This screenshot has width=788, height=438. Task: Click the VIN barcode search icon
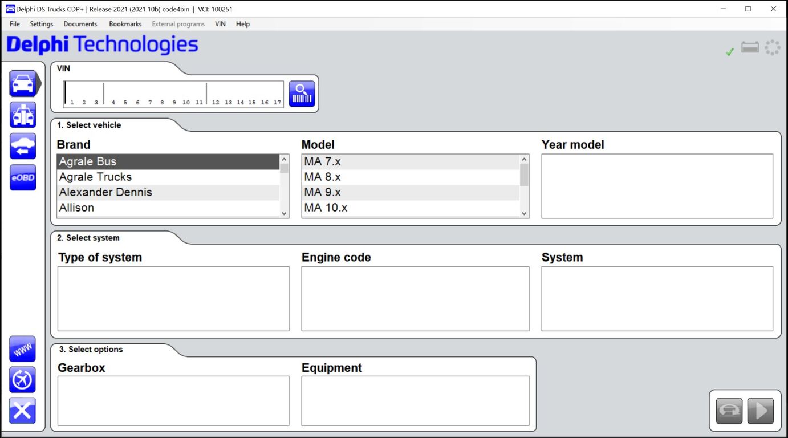[302, 94]
